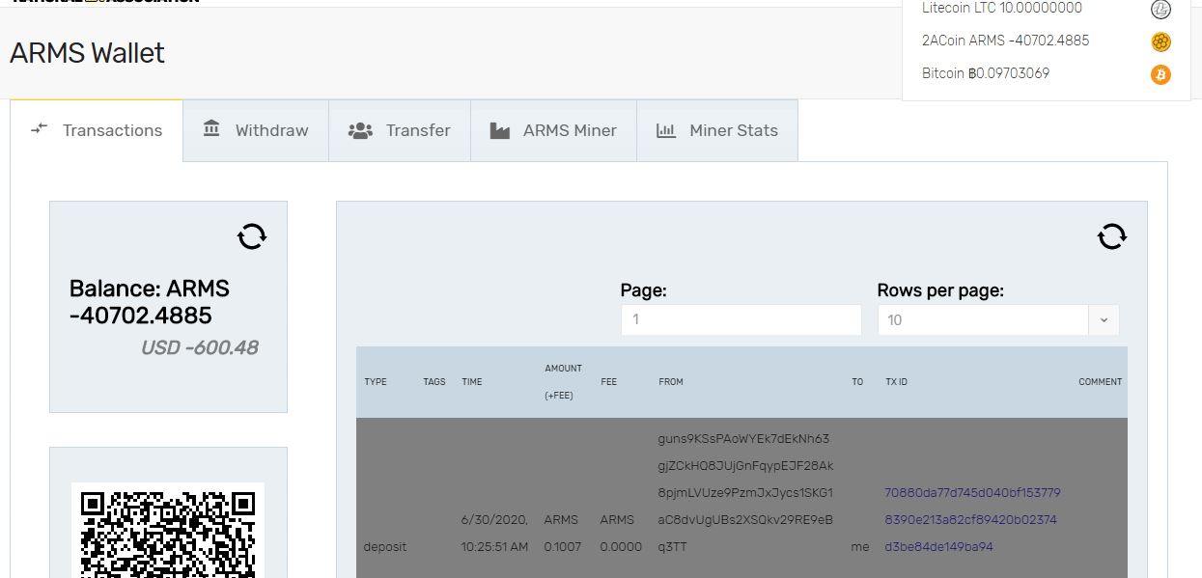Switch to the Withdraw tab
Screen dimensions: 1202x578
pos(256,130)
